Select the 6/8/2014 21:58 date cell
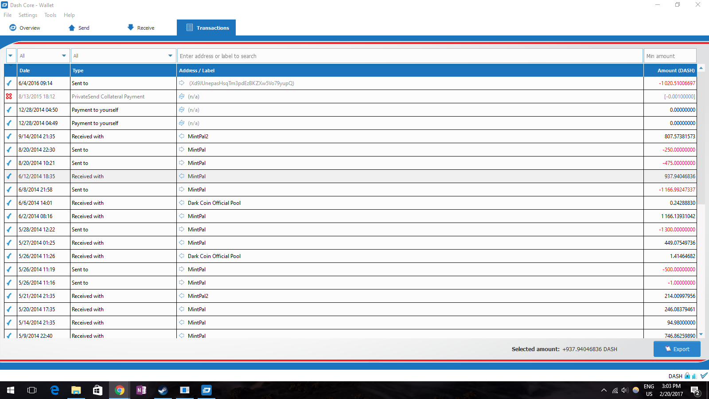 (43, 189)
